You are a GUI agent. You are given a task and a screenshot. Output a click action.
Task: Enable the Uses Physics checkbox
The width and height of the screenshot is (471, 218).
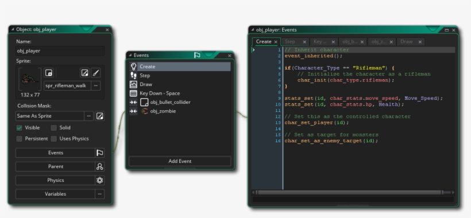click(54, 138)
